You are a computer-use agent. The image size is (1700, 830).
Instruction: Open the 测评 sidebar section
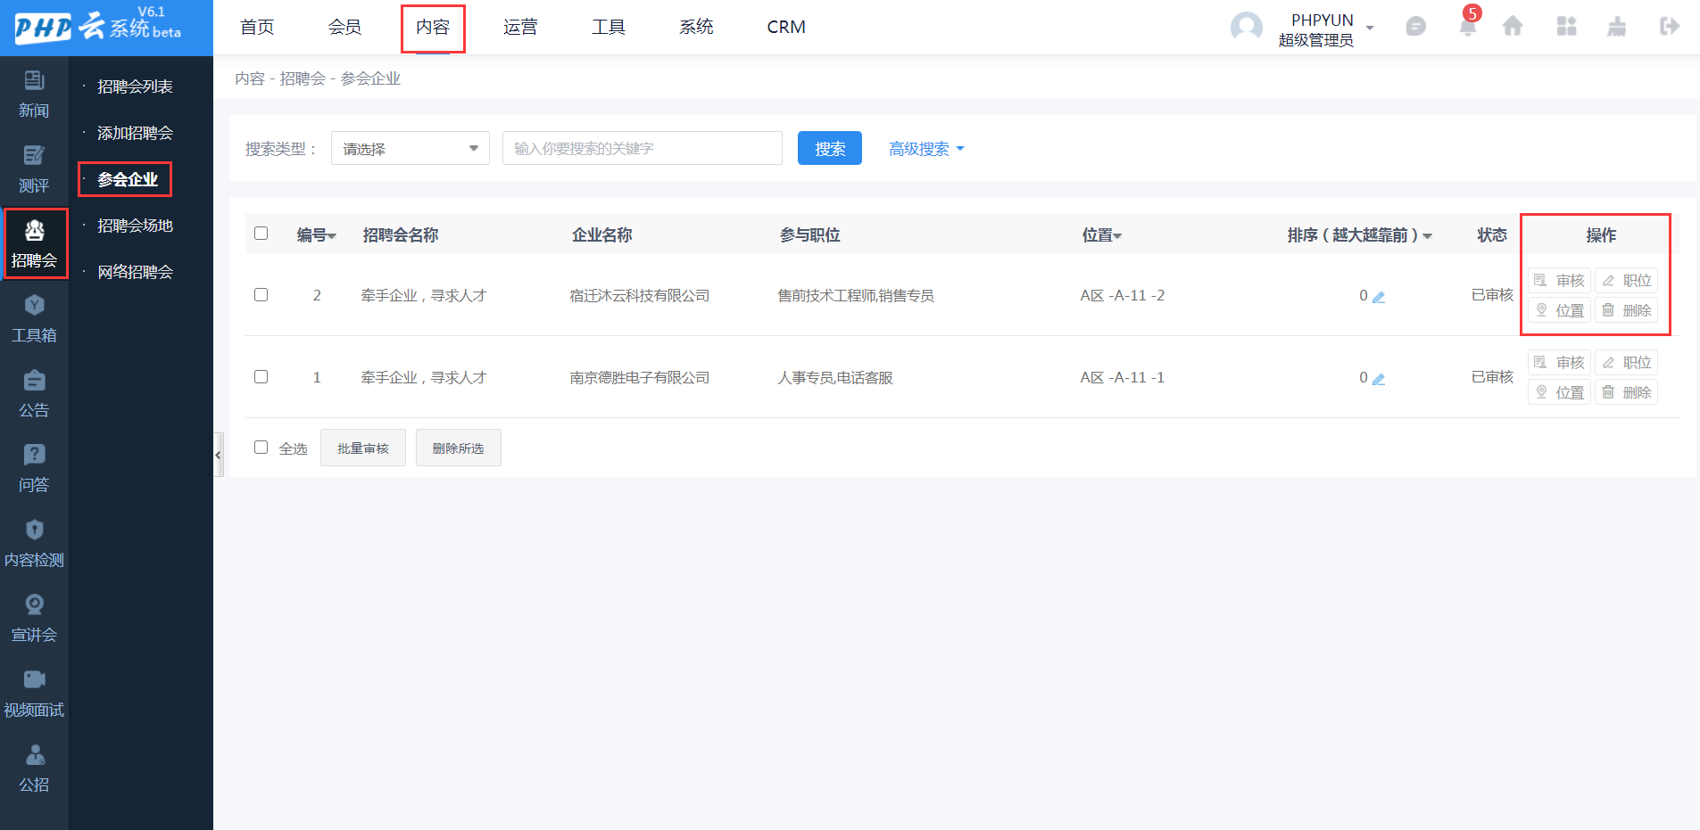pyautogui.click(x=34, y=169)
